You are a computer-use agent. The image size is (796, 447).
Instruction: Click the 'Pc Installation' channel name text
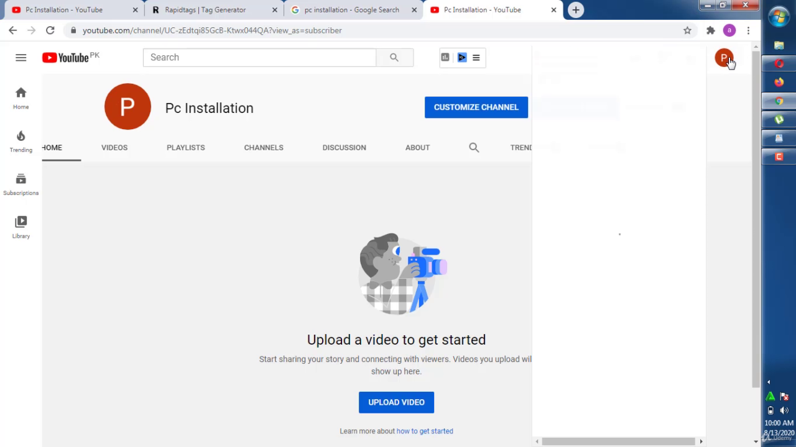click(x=210, y=108)
